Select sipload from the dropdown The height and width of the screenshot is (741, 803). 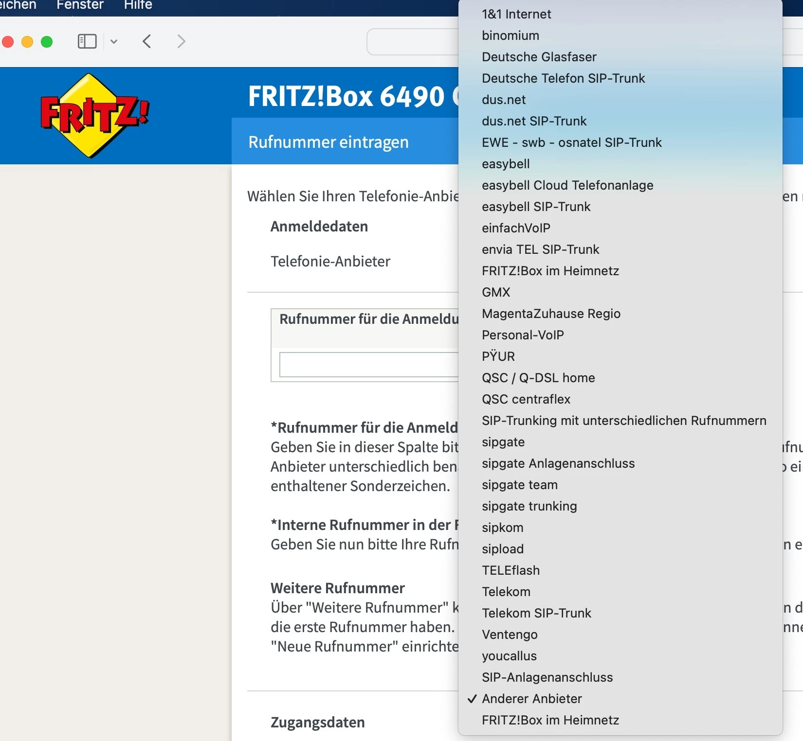[x=620, y=549]
